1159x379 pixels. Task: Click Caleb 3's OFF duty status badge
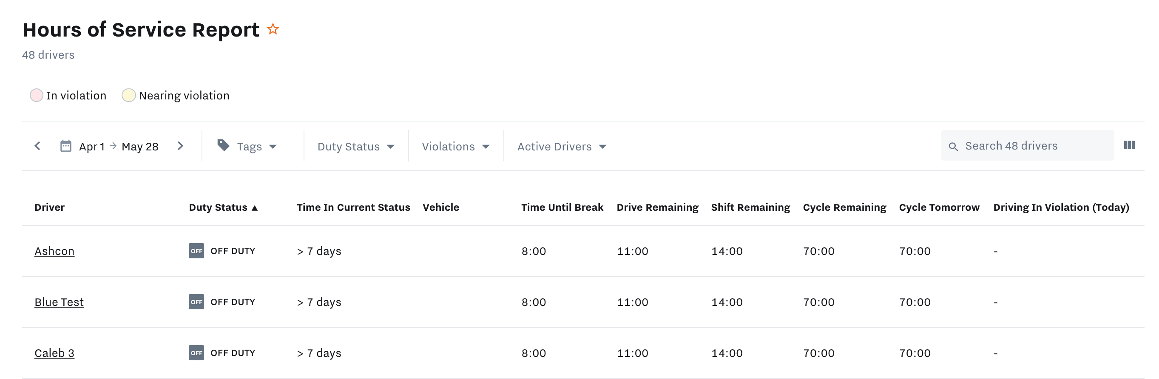tap(196, 353)
